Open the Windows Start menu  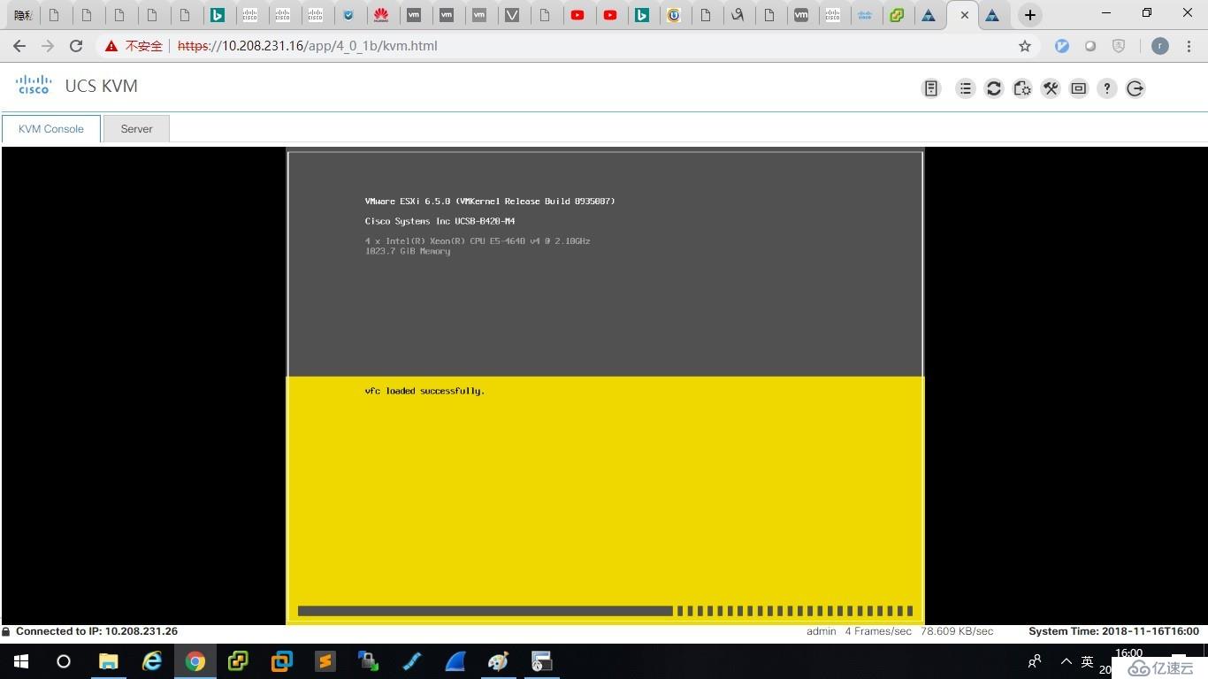20,661
